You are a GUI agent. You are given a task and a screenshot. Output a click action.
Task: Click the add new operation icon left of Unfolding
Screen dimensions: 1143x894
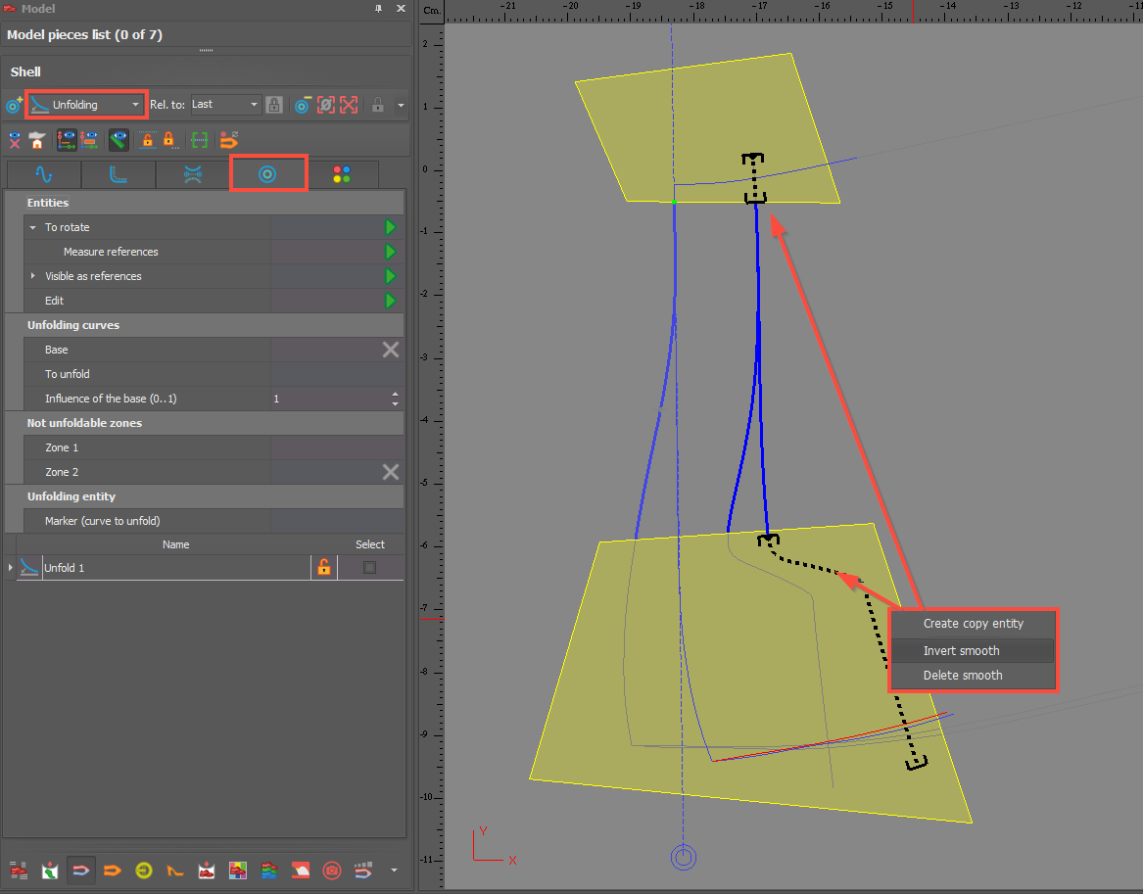tap(14, 105)
